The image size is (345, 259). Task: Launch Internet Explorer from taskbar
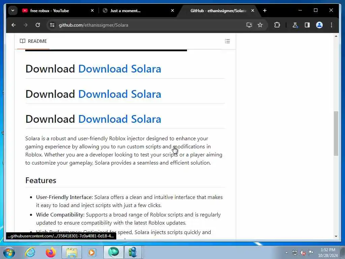(x=30, y=252)
